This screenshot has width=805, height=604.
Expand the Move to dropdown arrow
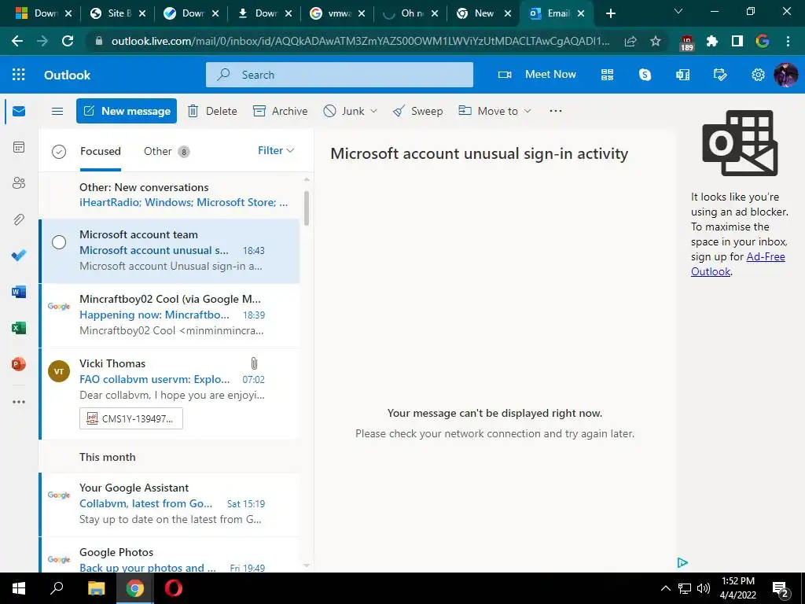pyautogui.click(x=527, y=111)
